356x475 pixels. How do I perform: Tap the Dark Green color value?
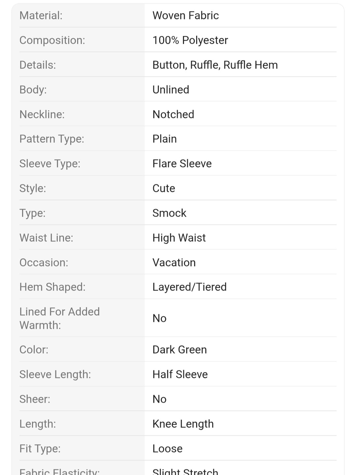coord(179,350)
